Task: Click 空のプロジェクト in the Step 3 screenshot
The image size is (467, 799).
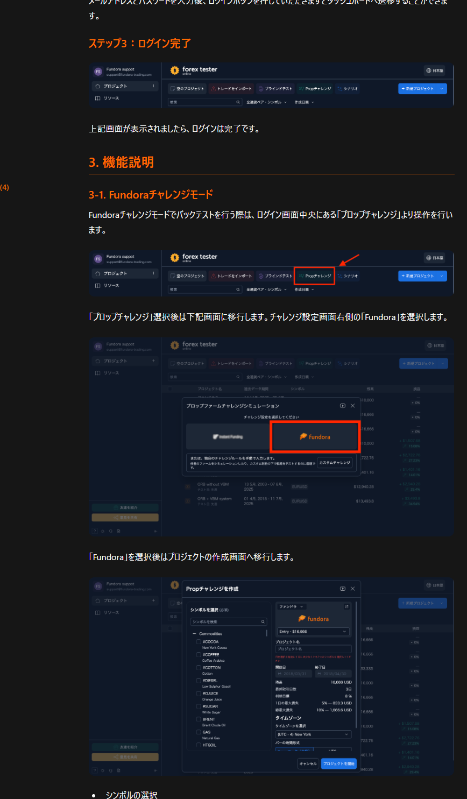Action: 187,89
